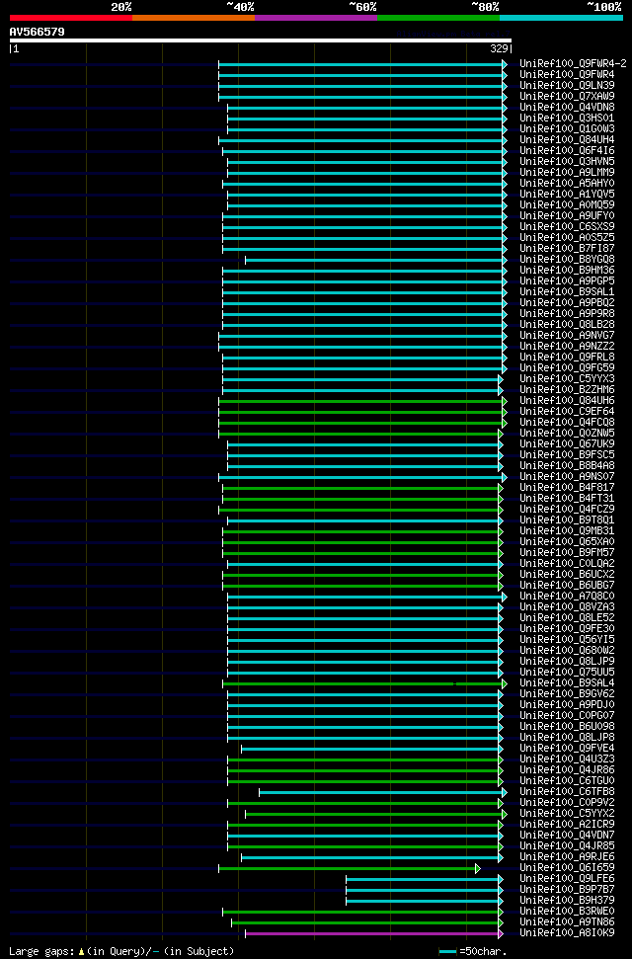This screenshot has height=959, width=632.
Task: Click label UniRef100_B2ZHM6
Action: [567, 389]
